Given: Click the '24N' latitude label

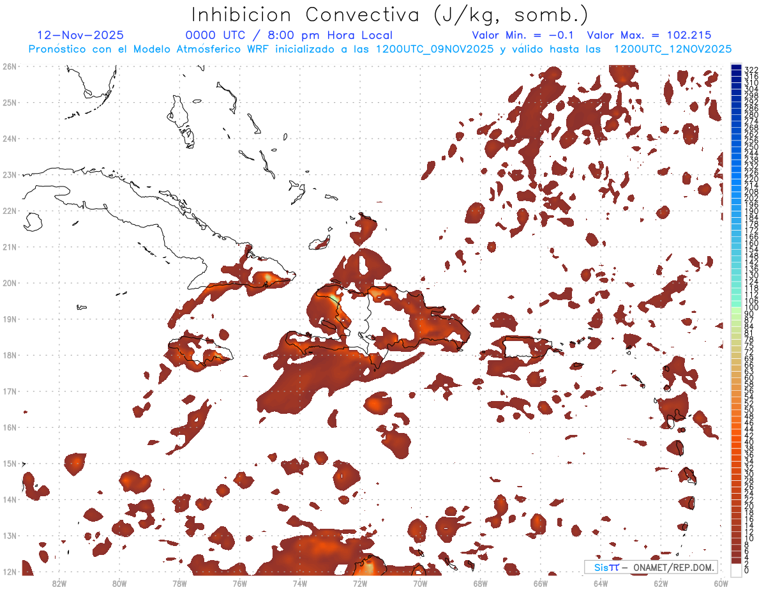Looking at the screenshot, I should point(10,139).
